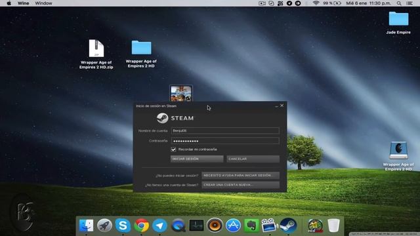Open the Window menu in menu bar
This screenshot has width=420, height=236.
pos(43,3)
